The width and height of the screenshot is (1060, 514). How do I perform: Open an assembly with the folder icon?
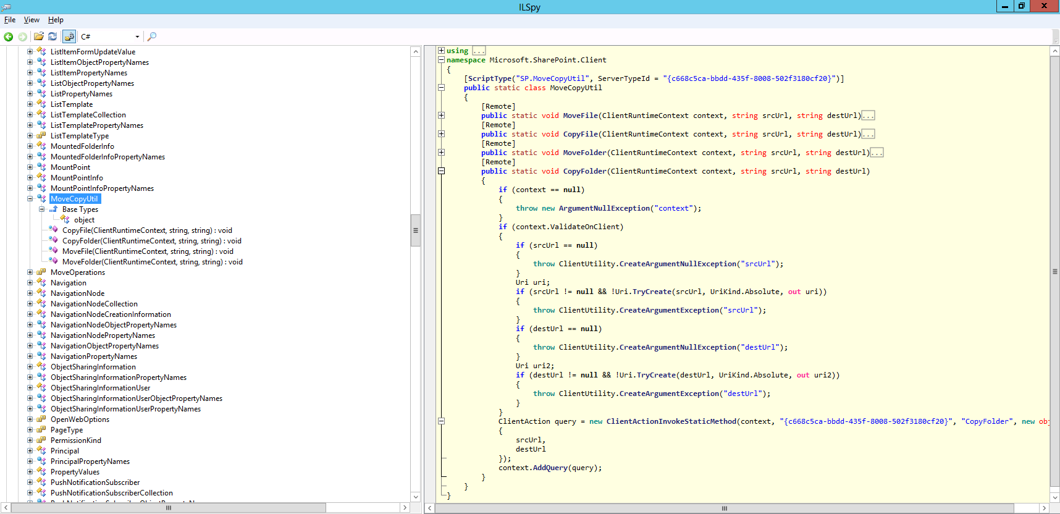click(x=38, y=36)
